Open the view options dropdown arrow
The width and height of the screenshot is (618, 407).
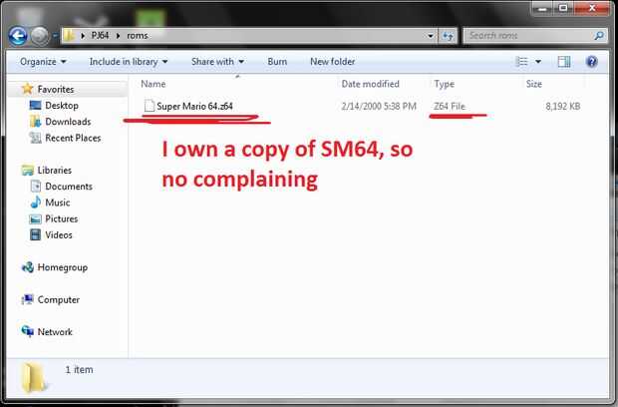[x=538, y=62]
